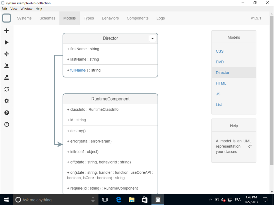Image resolution: width=274 pixels, height=205 pixels.
Task: Click the '+ firstName : string' property
Action: pos(83,49)
